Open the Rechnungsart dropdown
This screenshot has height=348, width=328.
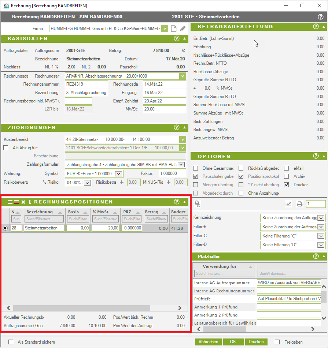click(x=183, y=76)
